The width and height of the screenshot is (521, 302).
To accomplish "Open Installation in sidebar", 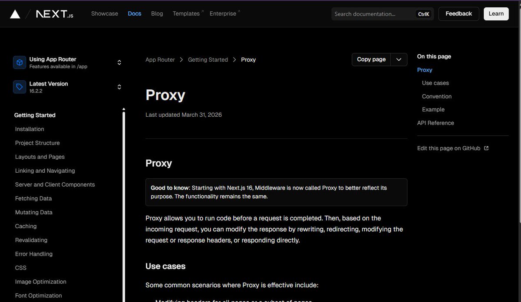I will click(30, 129).
